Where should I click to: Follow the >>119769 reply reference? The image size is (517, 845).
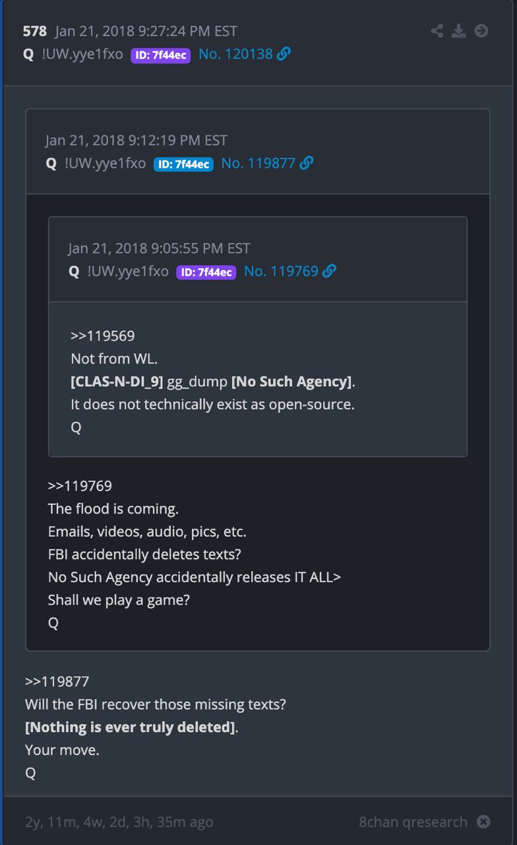click(80, 487)
